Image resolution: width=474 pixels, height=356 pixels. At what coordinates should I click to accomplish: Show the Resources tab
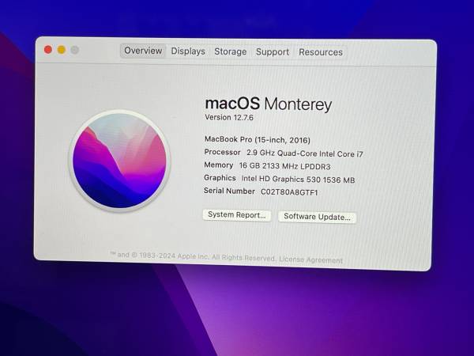pos(321,52)
